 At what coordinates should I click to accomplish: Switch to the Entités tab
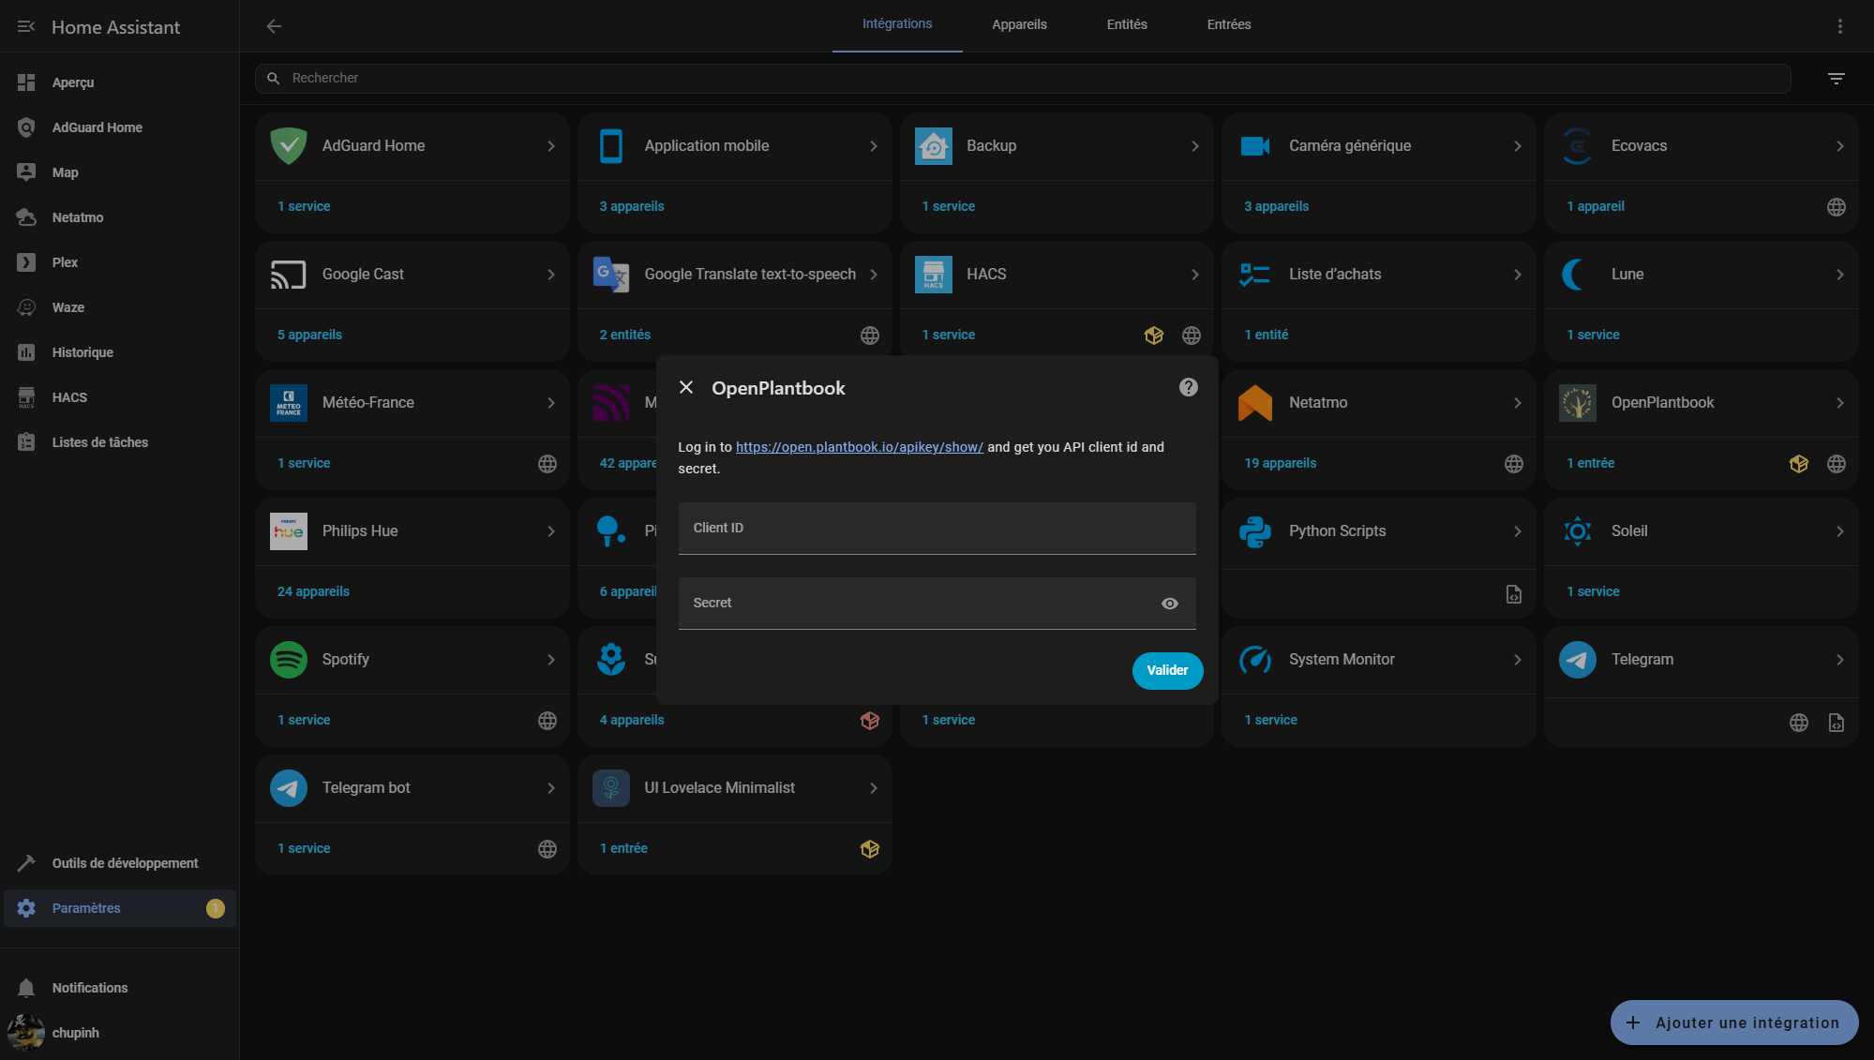(1126, 25)
